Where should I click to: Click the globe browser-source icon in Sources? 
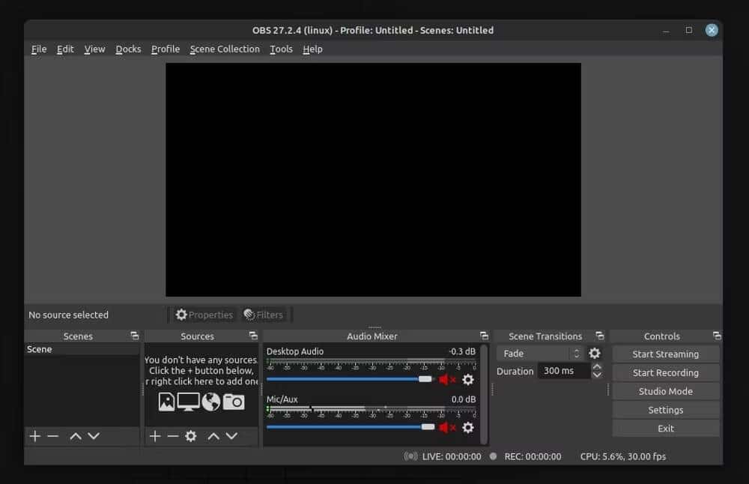coord(211,402)
